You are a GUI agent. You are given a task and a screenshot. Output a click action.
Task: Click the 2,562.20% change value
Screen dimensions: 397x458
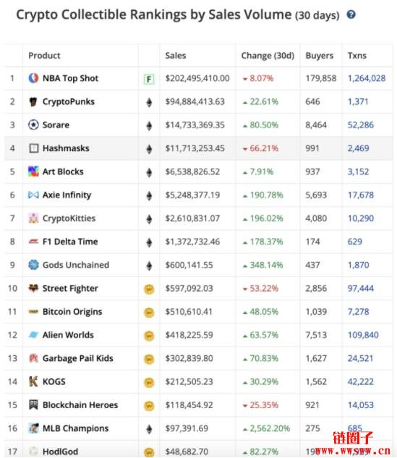[270, 428]
